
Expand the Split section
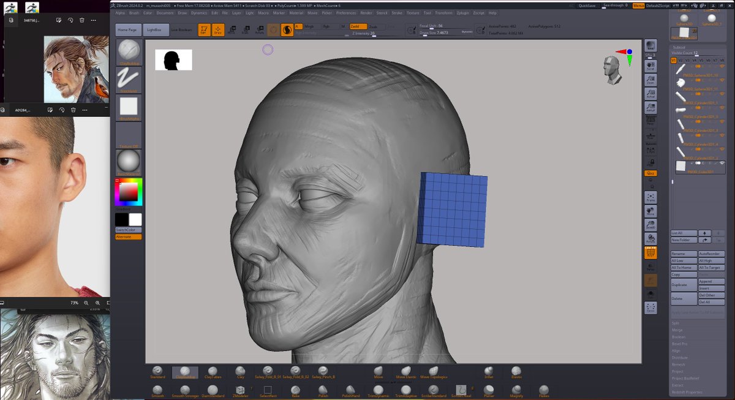(676, 323)
